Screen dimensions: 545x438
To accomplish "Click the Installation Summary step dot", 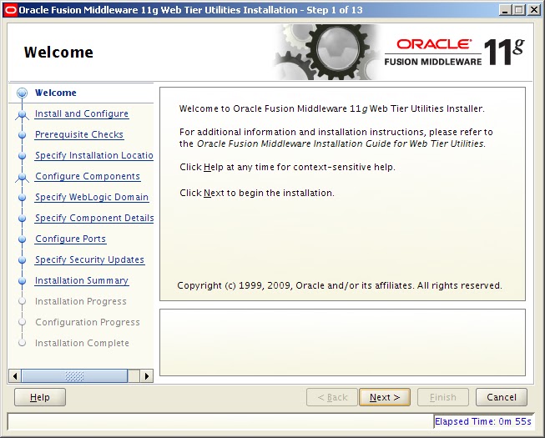I will pyautogui.click(x=23, y=280).
